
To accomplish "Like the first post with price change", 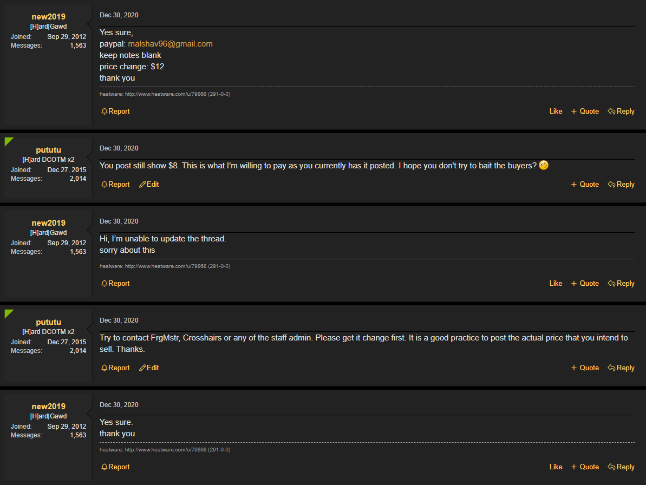I will (x=556, y=112).
